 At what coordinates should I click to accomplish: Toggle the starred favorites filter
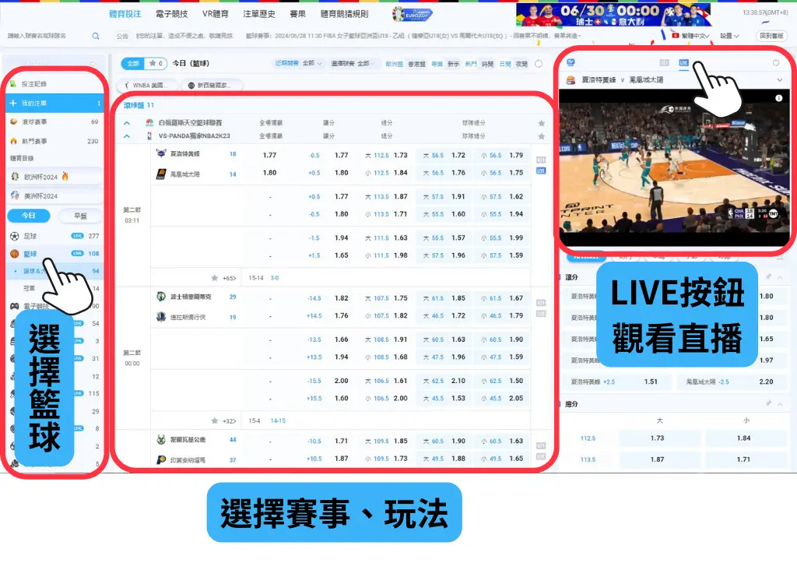(x=155, y=64)
